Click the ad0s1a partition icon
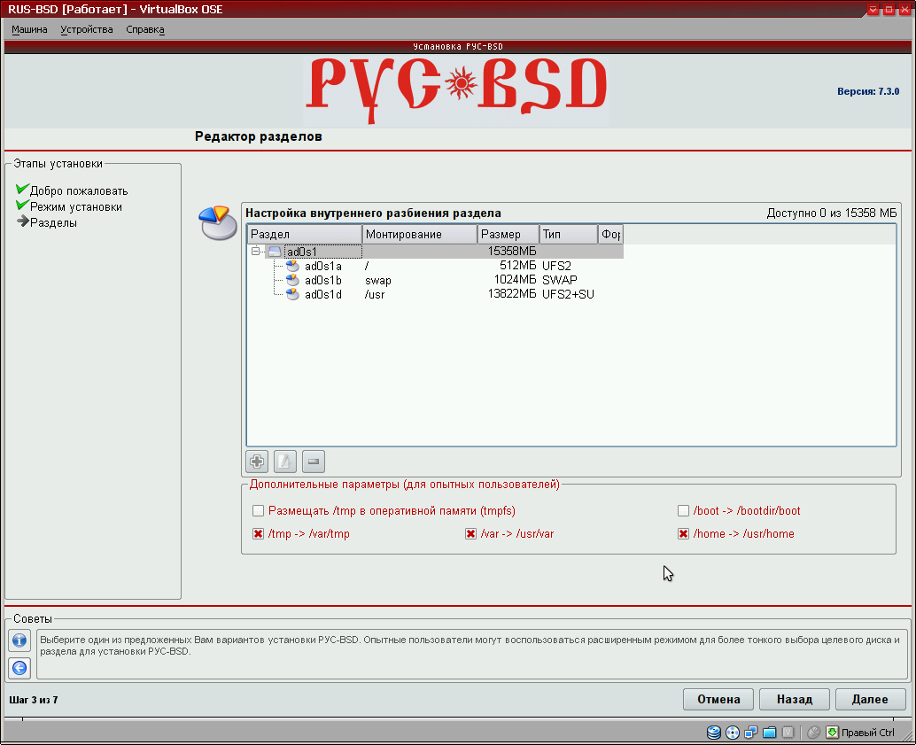Viewport: 916px width, 745px height. coord(292,266)
